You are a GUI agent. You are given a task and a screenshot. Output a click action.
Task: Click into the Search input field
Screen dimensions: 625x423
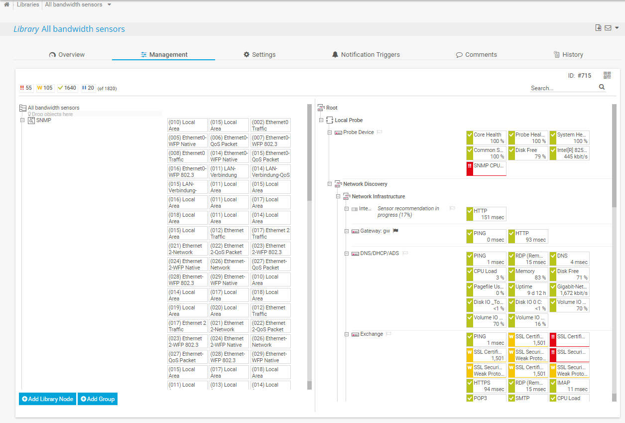pyautogui.click(x=563, y=88)
